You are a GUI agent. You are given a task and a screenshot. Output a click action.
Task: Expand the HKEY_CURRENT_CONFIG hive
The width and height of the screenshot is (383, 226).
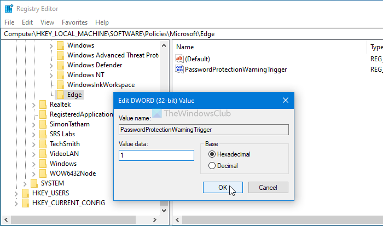pyautogui.click(x=16, y=203)
